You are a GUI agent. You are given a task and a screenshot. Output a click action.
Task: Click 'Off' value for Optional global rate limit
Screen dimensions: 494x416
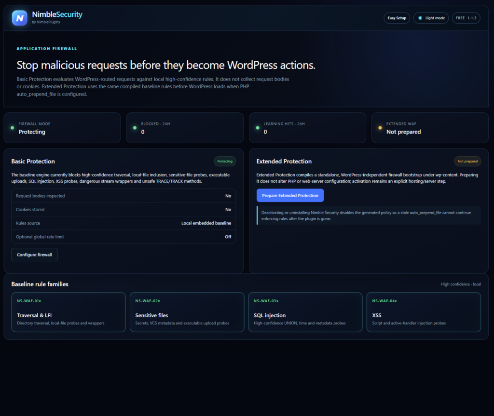tap(228, 237)
